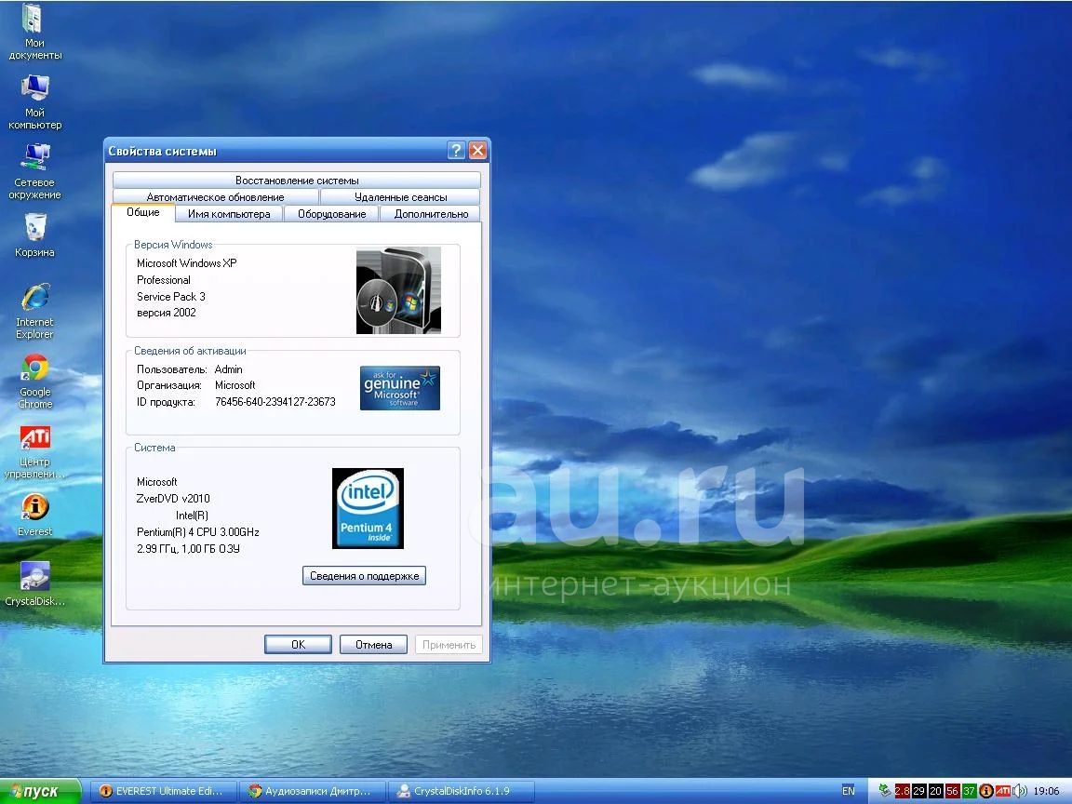Image resolution: width=1072 pixels, height=804 pixels.
Task: Select the ATI Центр управления desktop icon
Action: pos(34,451)
